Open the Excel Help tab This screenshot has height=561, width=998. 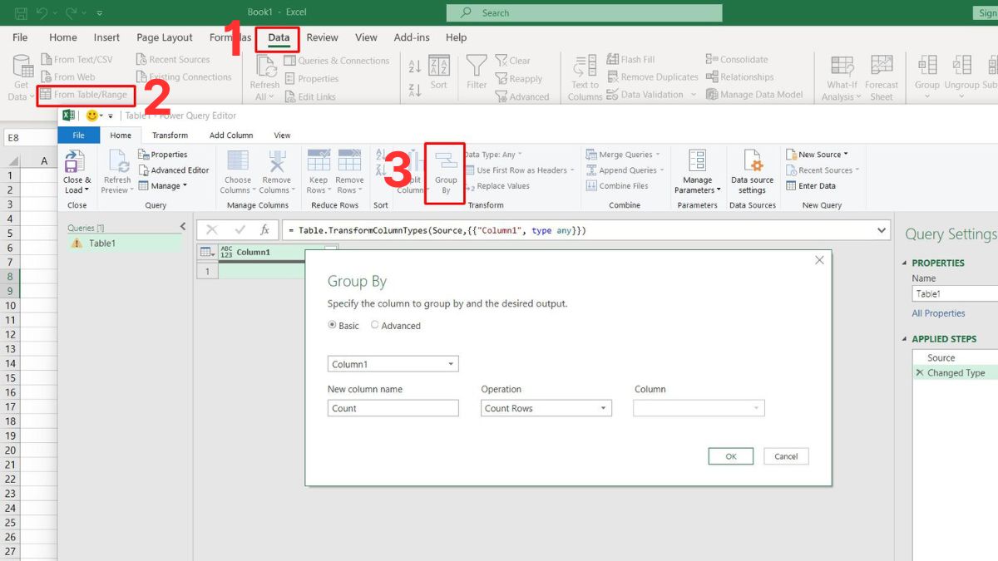click(x=456, y=37)
